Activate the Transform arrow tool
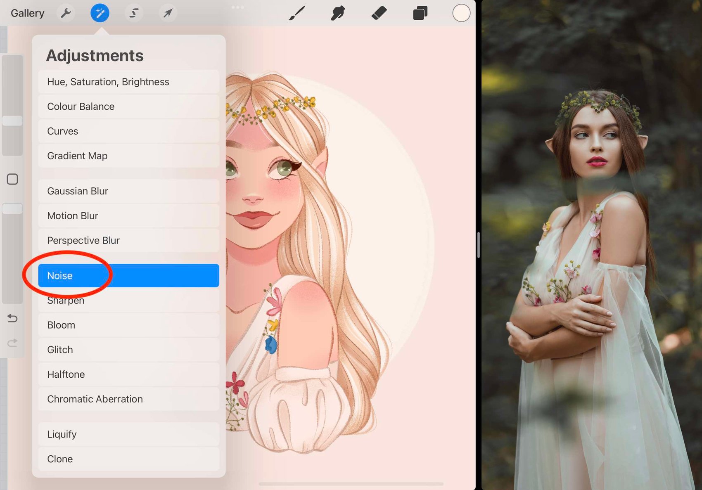 point(168,13)
